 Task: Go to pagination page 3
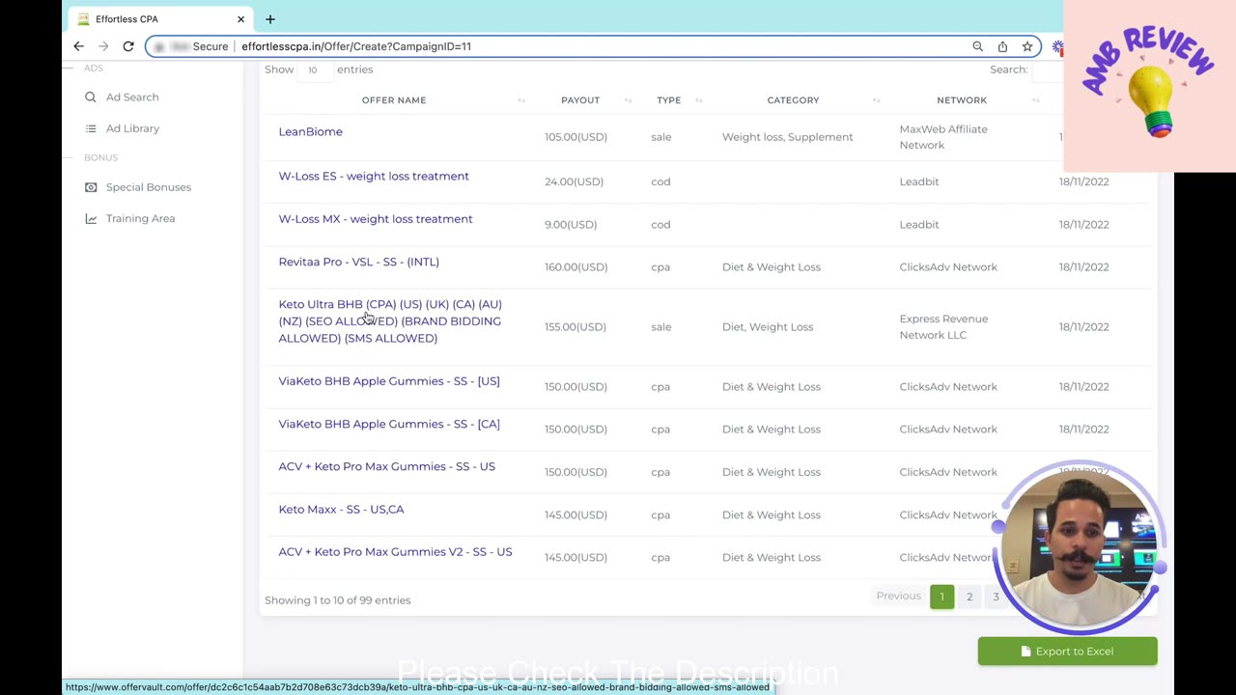996,597
